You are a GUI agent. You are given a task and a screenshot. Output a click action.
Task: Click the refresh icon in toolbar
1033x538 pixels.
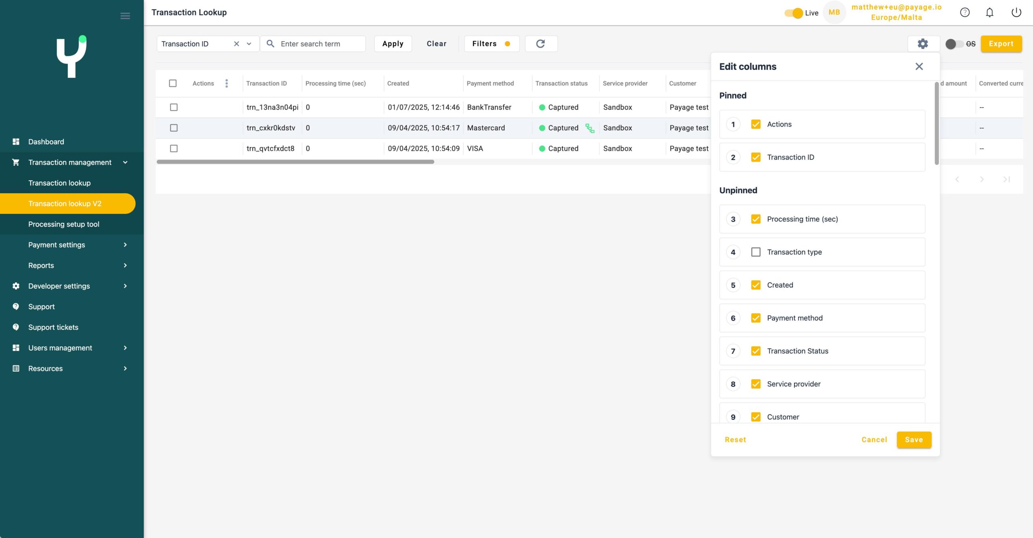click(541, 44)
